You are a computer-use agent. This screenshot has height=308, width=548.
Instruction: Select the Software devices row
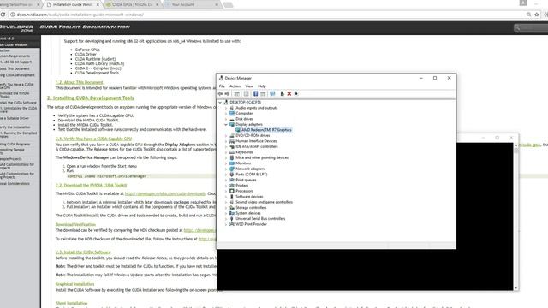[x=249, y=197]
